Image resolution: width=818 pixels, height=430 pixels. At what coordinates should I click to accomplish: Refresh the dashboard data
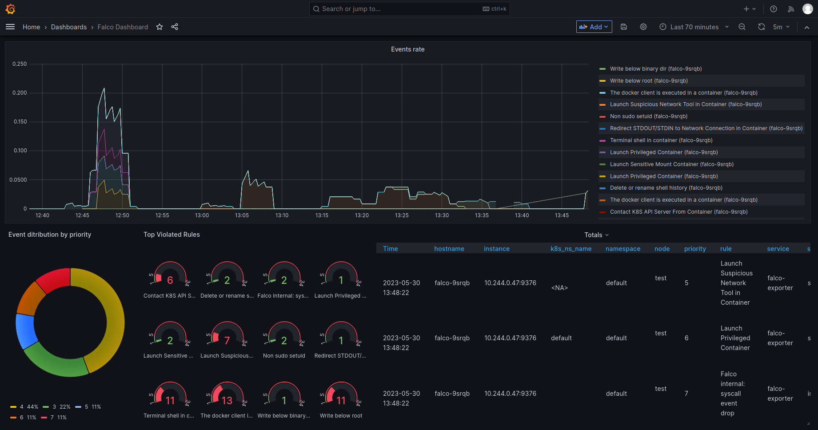point(762,27)
